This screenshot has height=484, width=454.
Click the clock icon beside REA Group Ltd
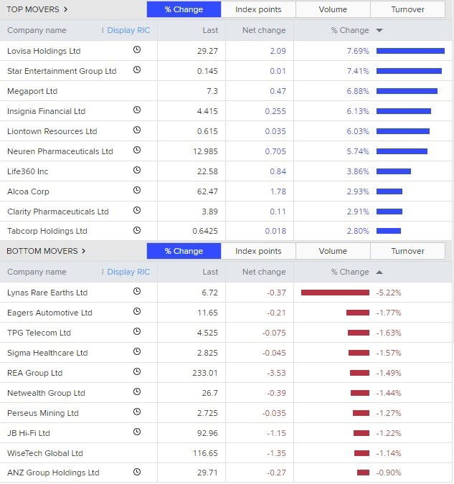coord(137,371)
